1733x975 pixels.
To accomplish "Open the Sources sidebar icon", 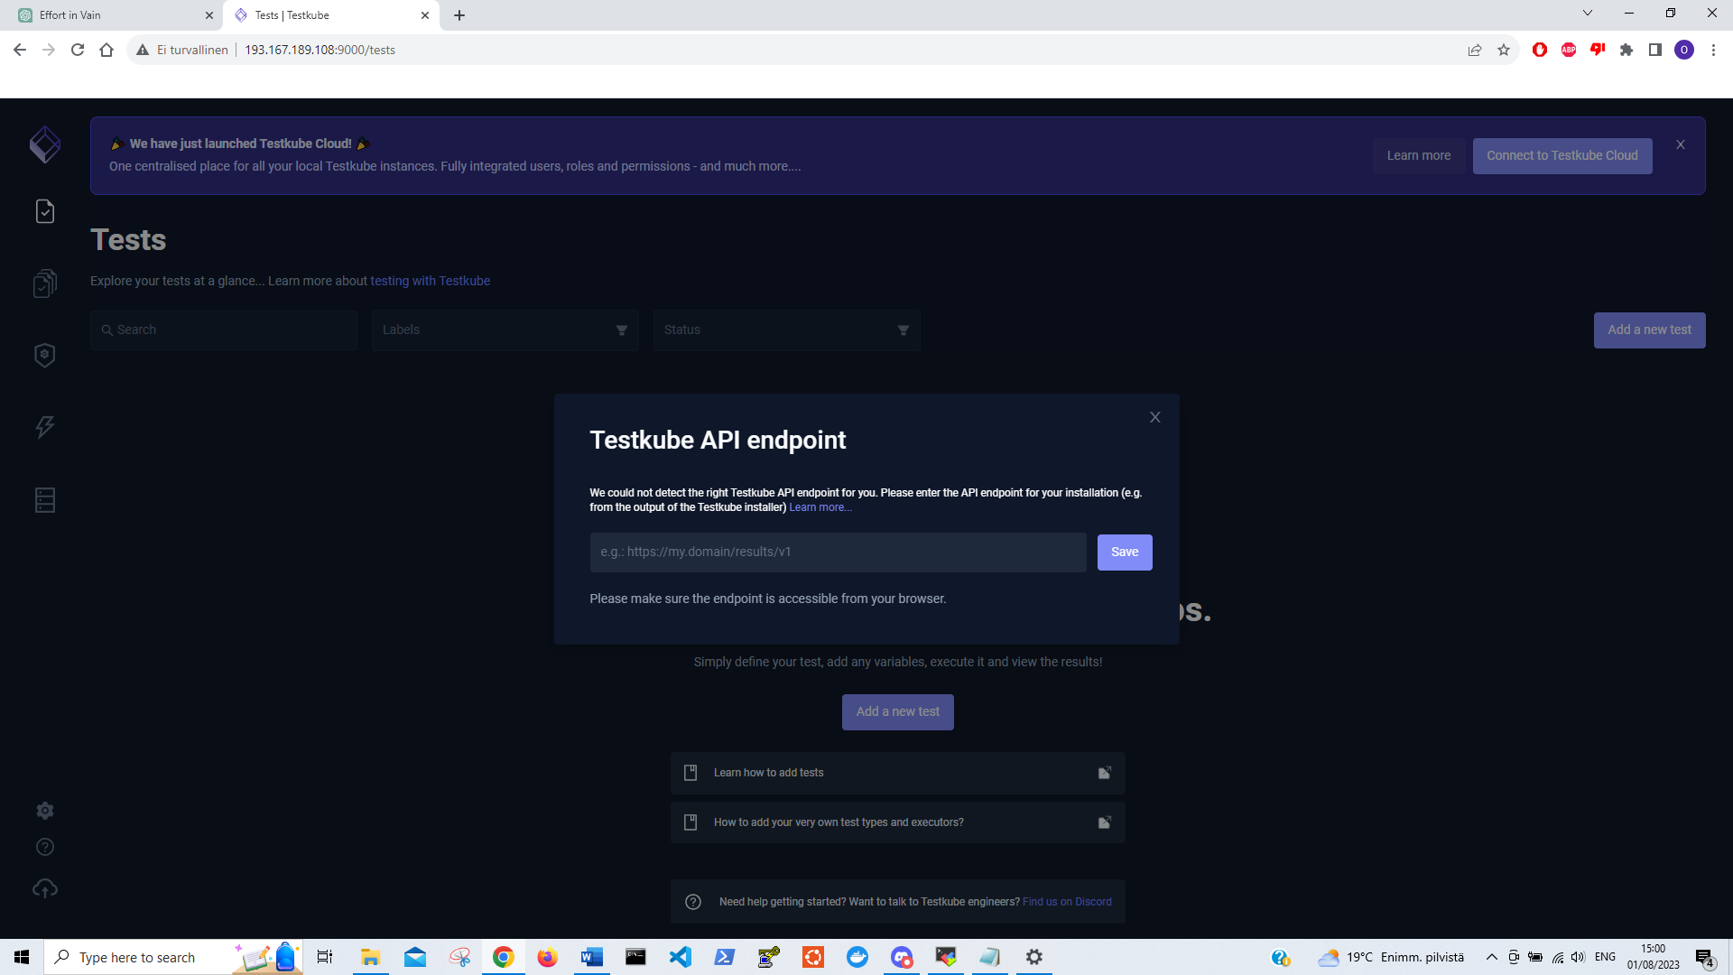I will pos(45,499).
